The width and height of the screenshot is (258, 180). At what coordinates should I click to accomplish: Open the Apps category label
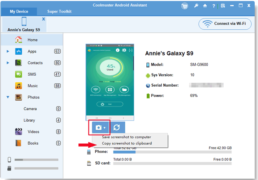[32, 51]
